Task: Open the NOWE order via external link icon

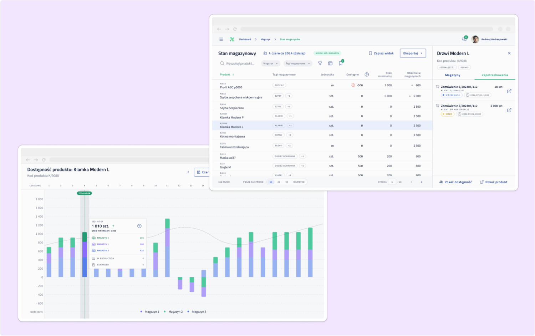Action: pos(509,110)
